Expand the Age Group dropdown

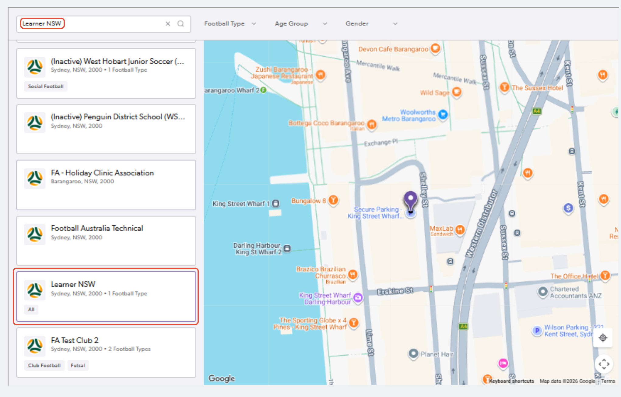[x=301, y=24]
